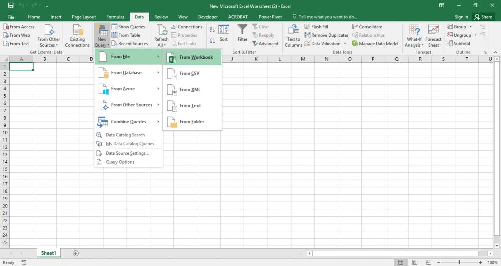Click the Tell me search box
Viewport: 501px width, 266px height.
click(x=325, y=17)
